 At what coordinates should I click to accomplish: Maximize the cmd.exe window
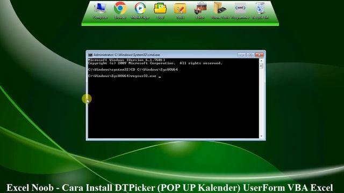point(250,55)
